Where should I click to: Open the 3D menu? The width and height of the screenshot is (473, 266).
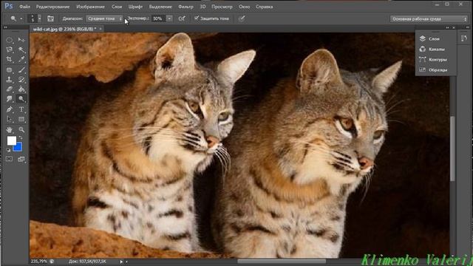tap(203, 7)
